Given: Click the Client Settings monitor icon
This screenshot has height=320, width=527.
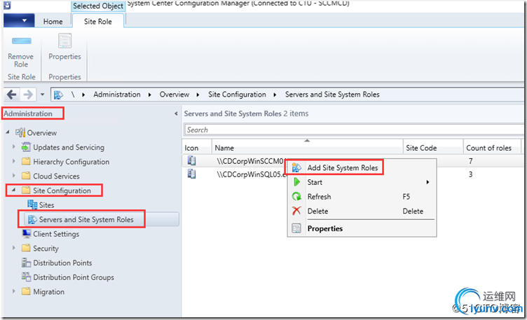Looking at the screenshot, I should click(x=26, y=233).
